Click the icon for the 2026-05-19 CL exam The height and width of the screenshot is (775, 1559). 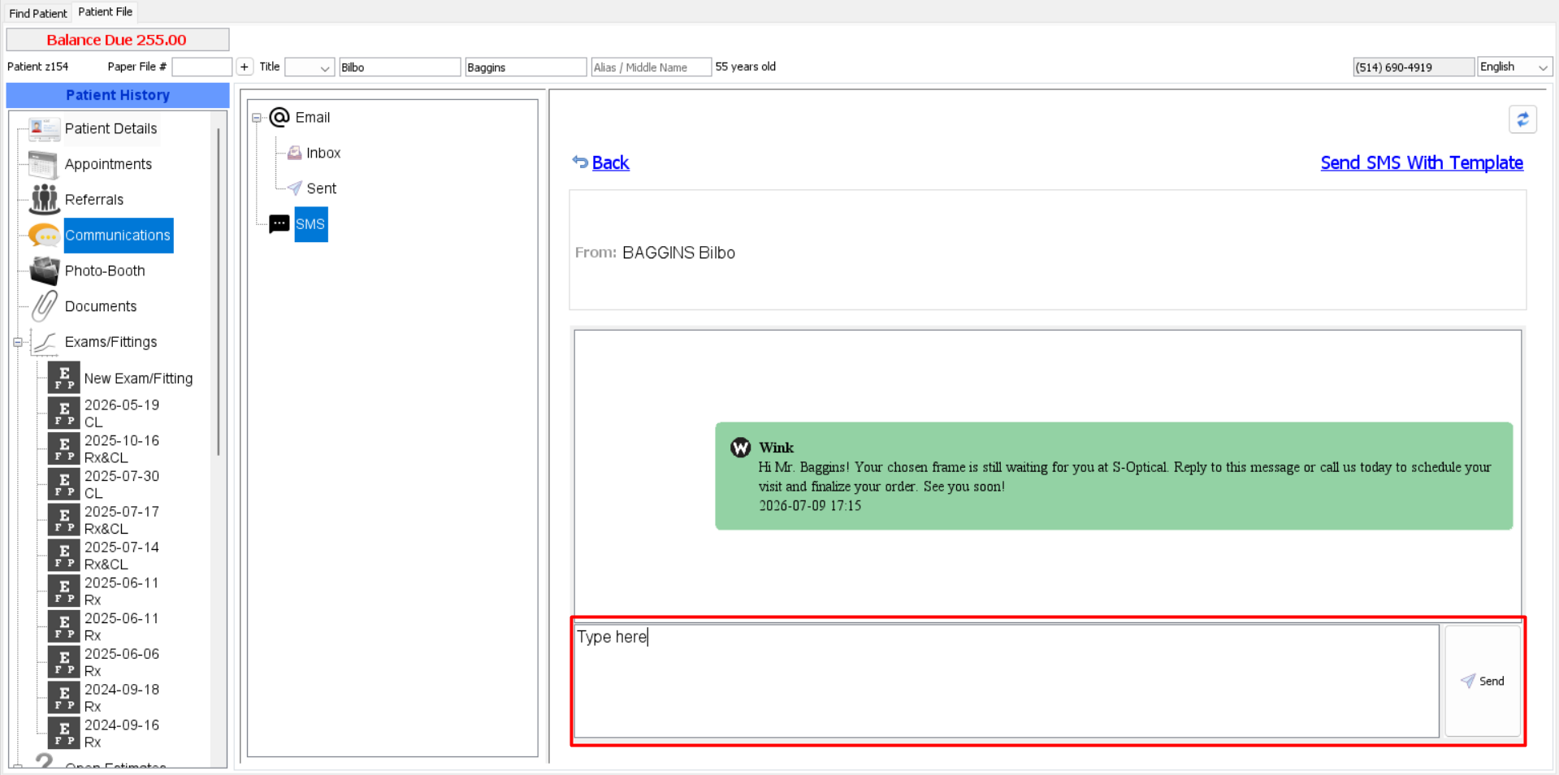click(63, 413)
